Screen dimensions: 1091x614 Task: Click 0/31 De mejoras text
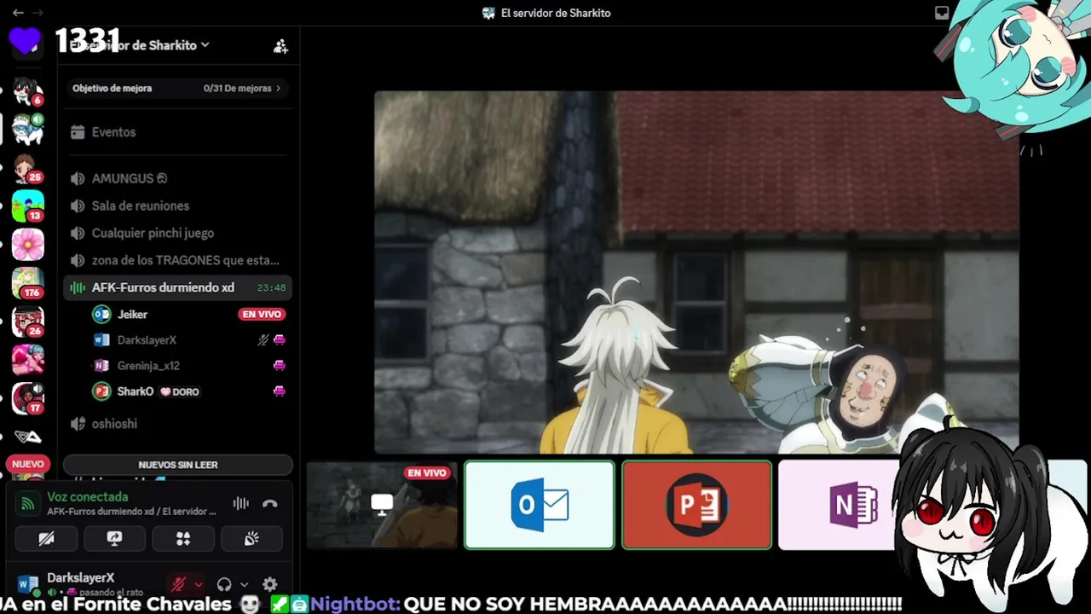[237, 88]
